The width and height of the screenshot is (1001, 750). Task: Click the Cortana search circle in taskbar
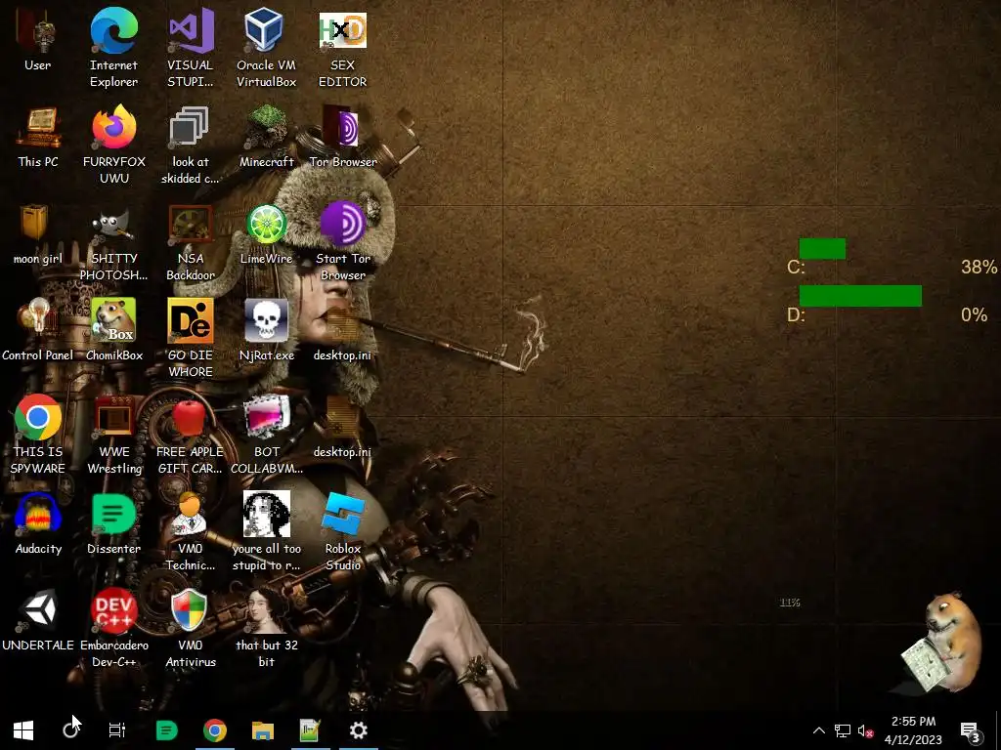point(70,730)
